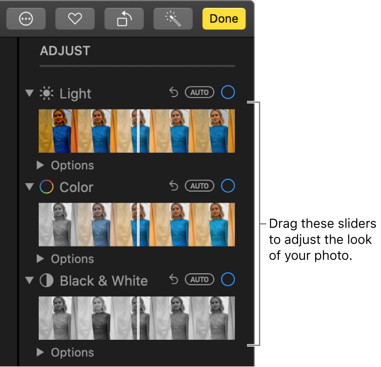Reset Color using its revert arrow

point(173,186)
